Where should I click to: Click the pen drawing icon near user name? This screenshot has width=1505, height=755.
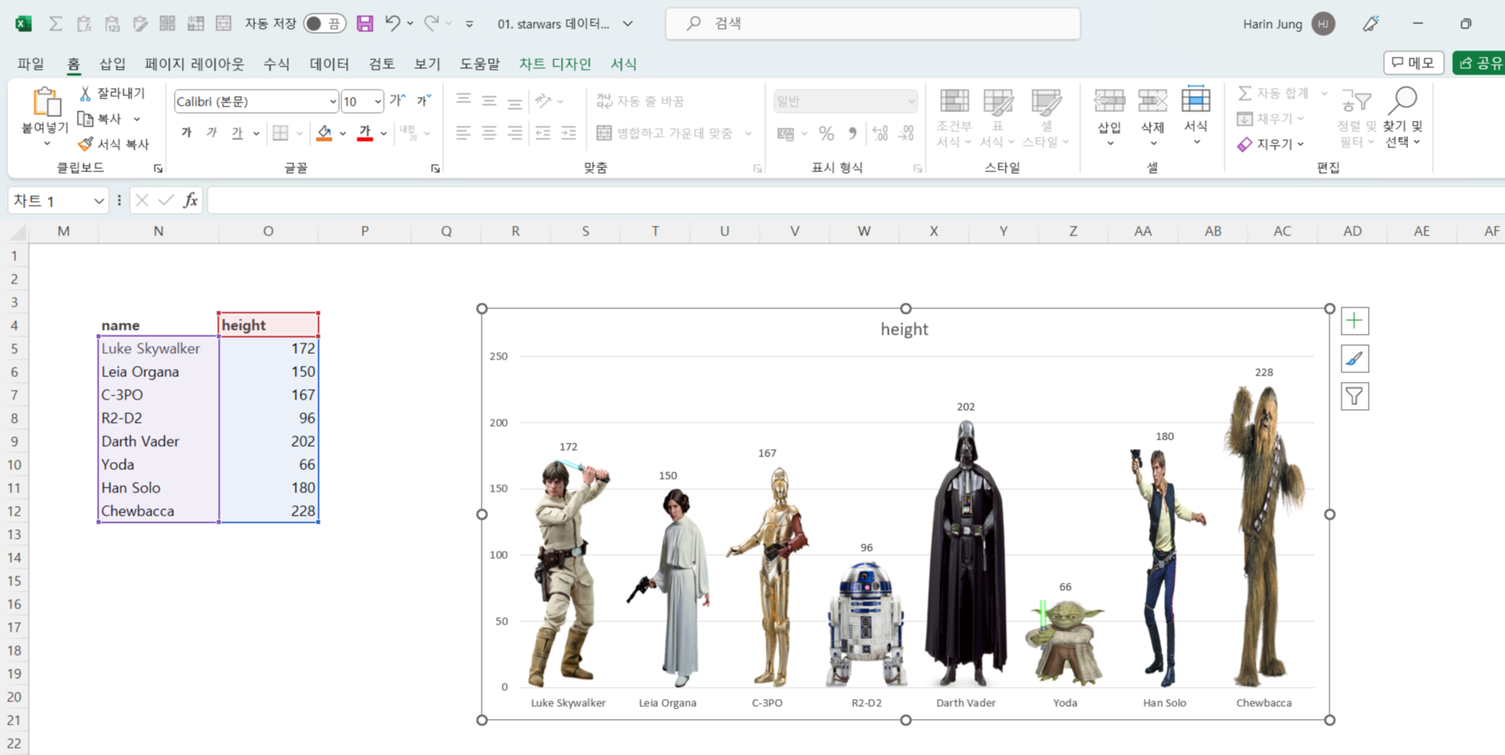[1371, 24]
